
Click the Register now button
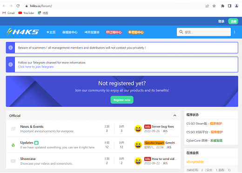pyautogui.click(x=122, y=100)
